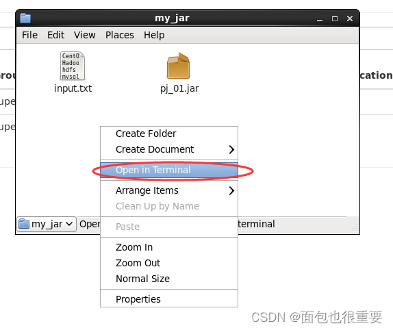Image resolution: width=393 pixels, height=330 pixels.
Task: Expand the Arrange Items submenu
Action: (x=169, y=190)
